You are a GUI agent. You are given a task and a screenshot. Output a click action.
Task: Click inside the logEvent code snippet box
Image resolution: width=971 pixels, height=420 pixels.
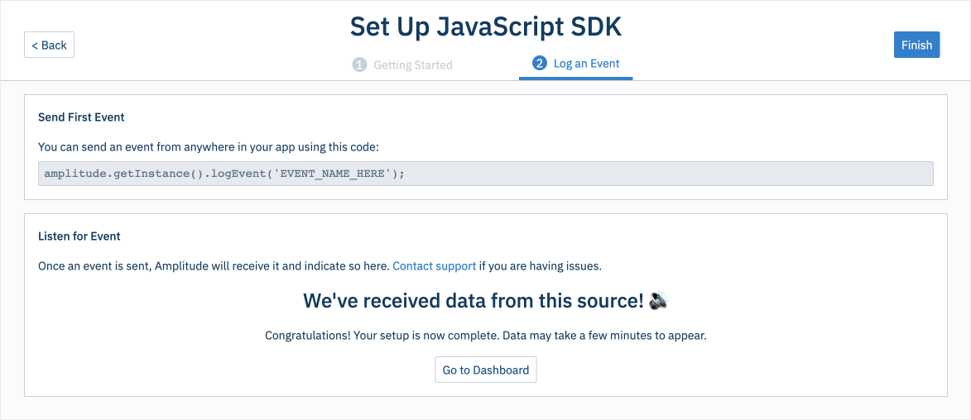pos(662,174)
